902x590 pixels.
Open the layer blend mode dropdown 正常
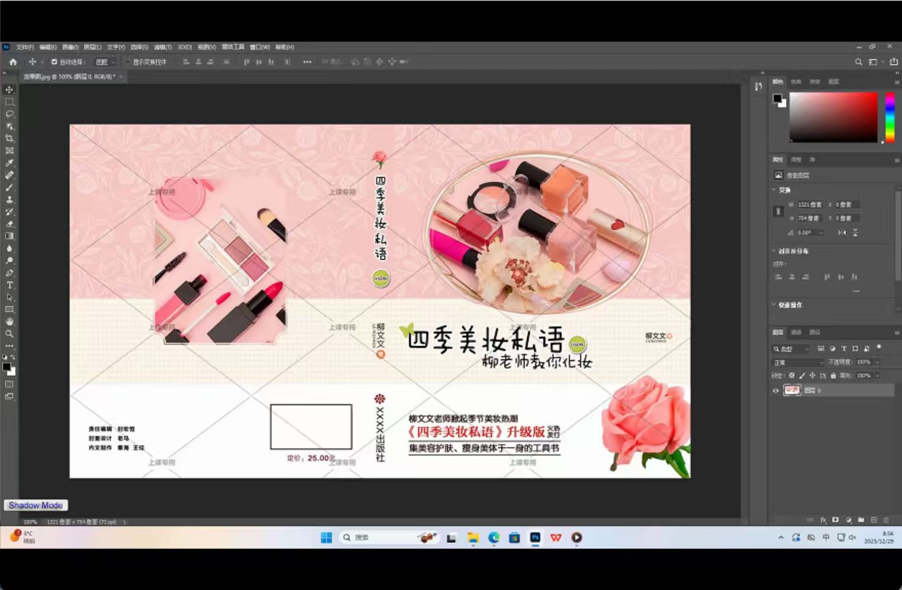pyautogui.click(x=797, y=363)
